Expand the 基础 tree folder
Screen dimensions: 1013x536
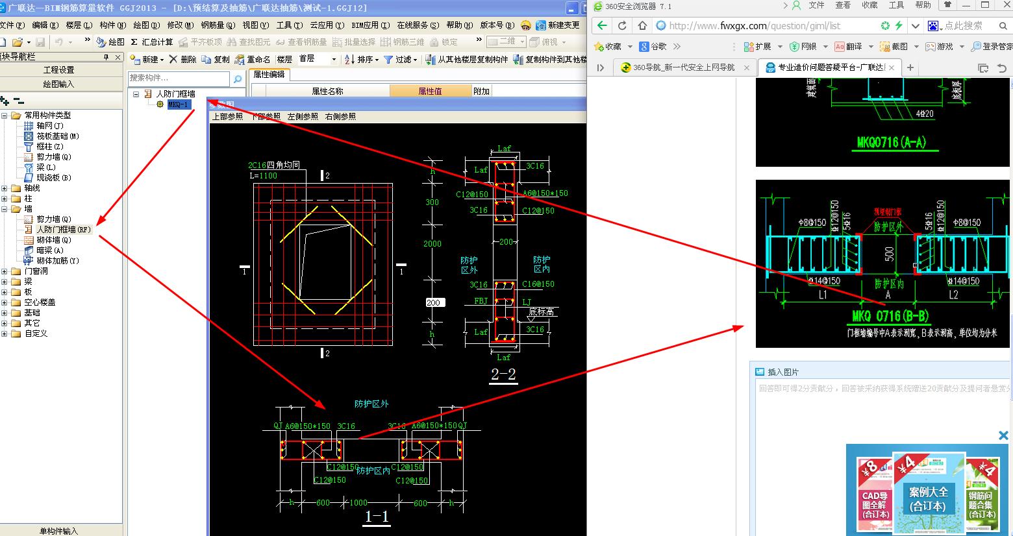pyautogui.click(x=5, y=313)
